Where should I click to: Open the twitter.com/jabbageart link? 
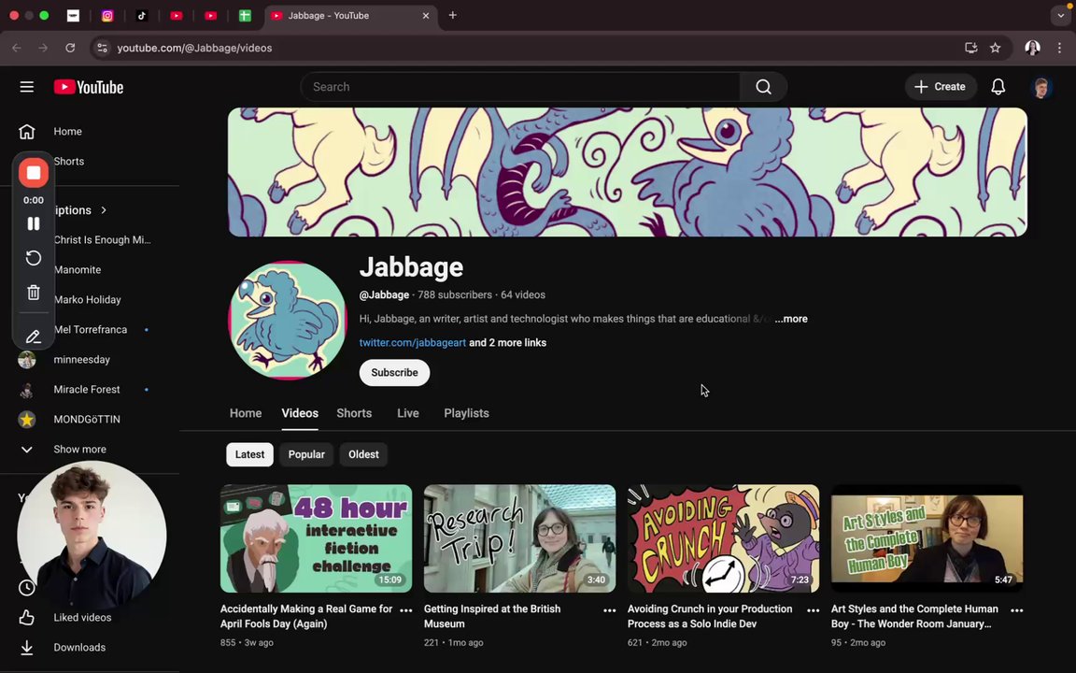point(413,343)
